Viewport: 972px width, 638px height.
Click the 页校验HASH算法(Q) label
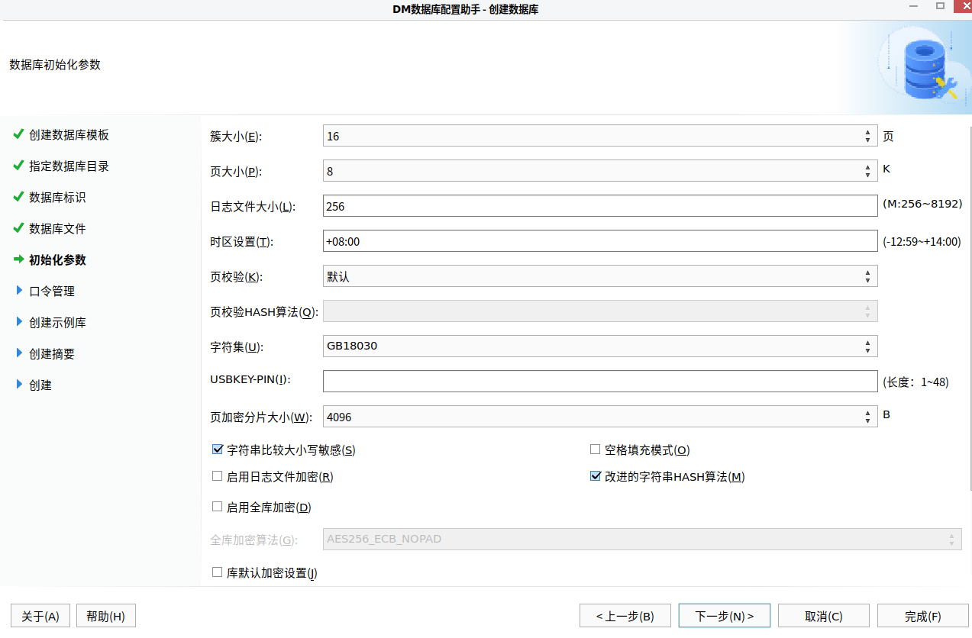(x=263, y=311)
